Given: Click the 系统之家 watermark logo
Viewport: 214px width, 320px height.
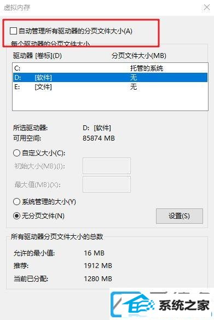Looking at the screenshot, I should [161, 304].
